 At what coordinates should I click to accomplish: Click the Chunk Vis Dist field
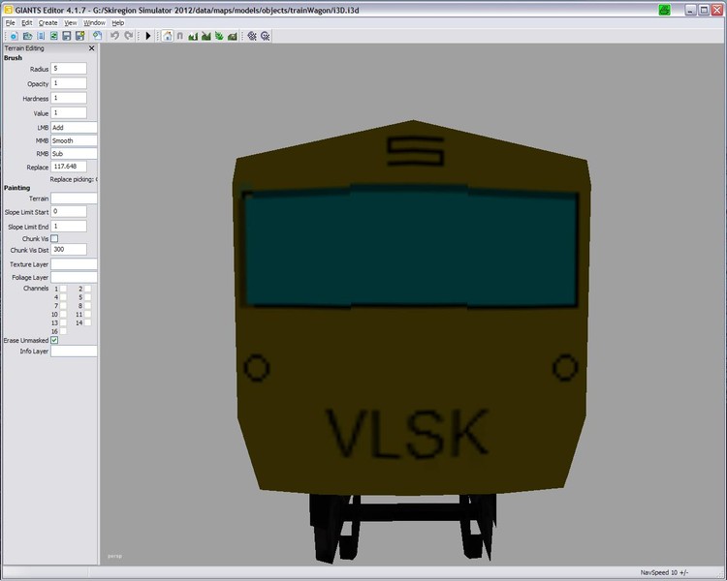pos(69,249)
